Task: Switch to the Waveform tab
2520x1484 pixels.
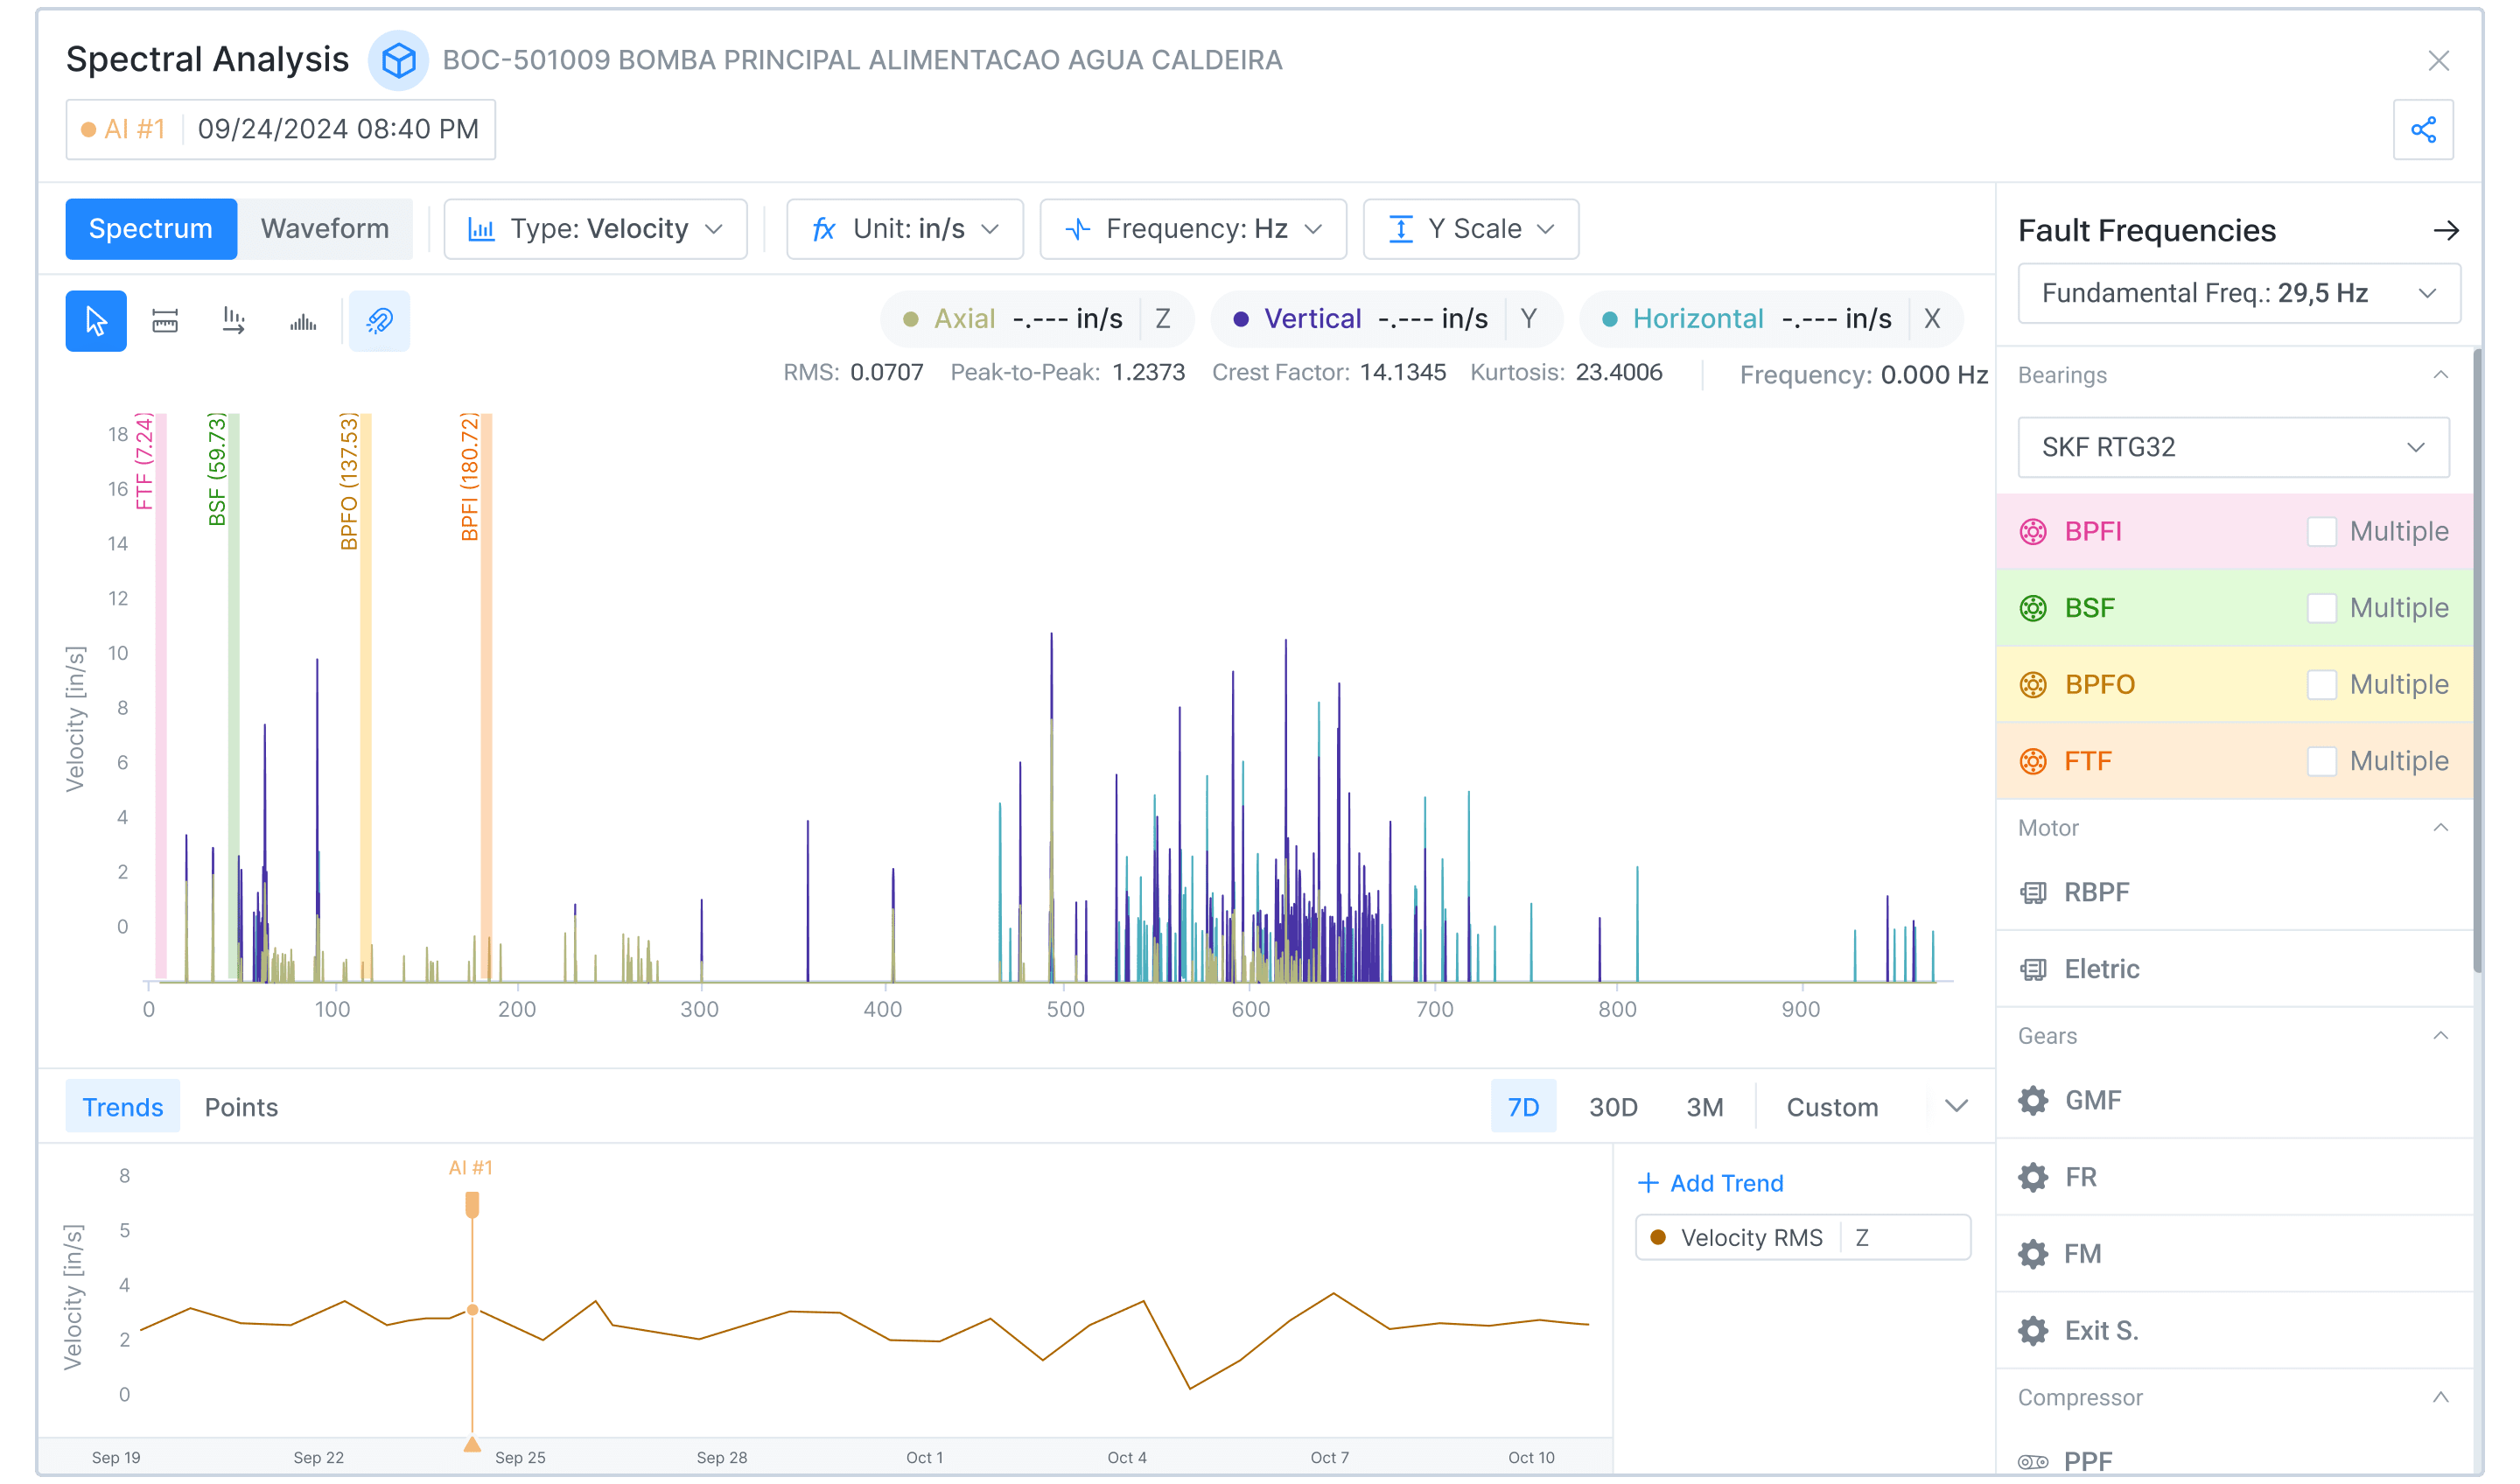Action: point(324,229)
